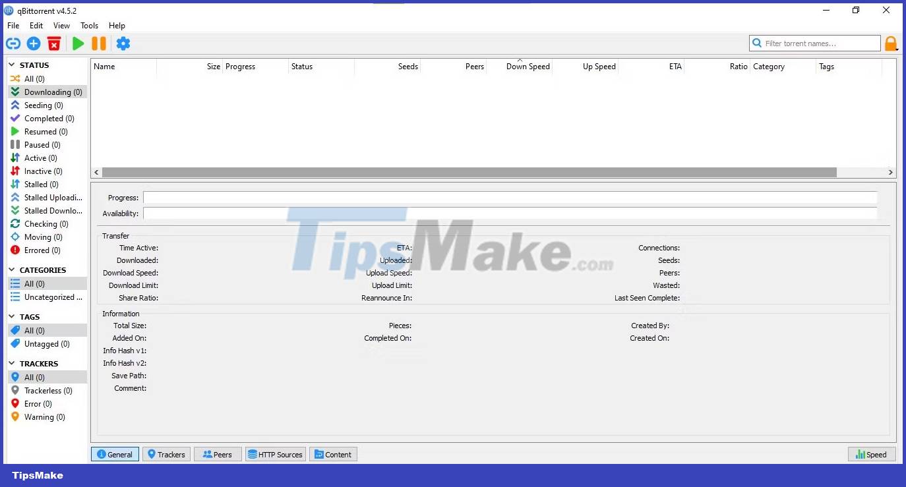Open the Edit menu
Viewport: 906px width, 487px height.
(36, 26)
